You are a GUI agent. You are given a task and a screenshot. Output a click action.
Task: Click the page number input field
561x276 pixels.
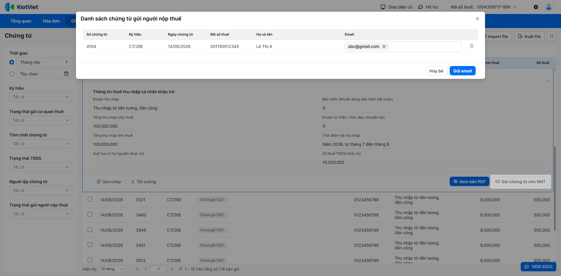pyautogui.click(x=159, y=269)
